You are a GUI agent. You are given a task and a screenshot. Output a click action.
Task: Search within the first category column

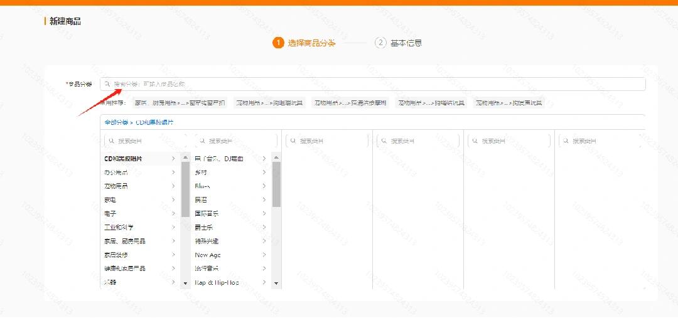pyautogui.click(x=146, y=141)
